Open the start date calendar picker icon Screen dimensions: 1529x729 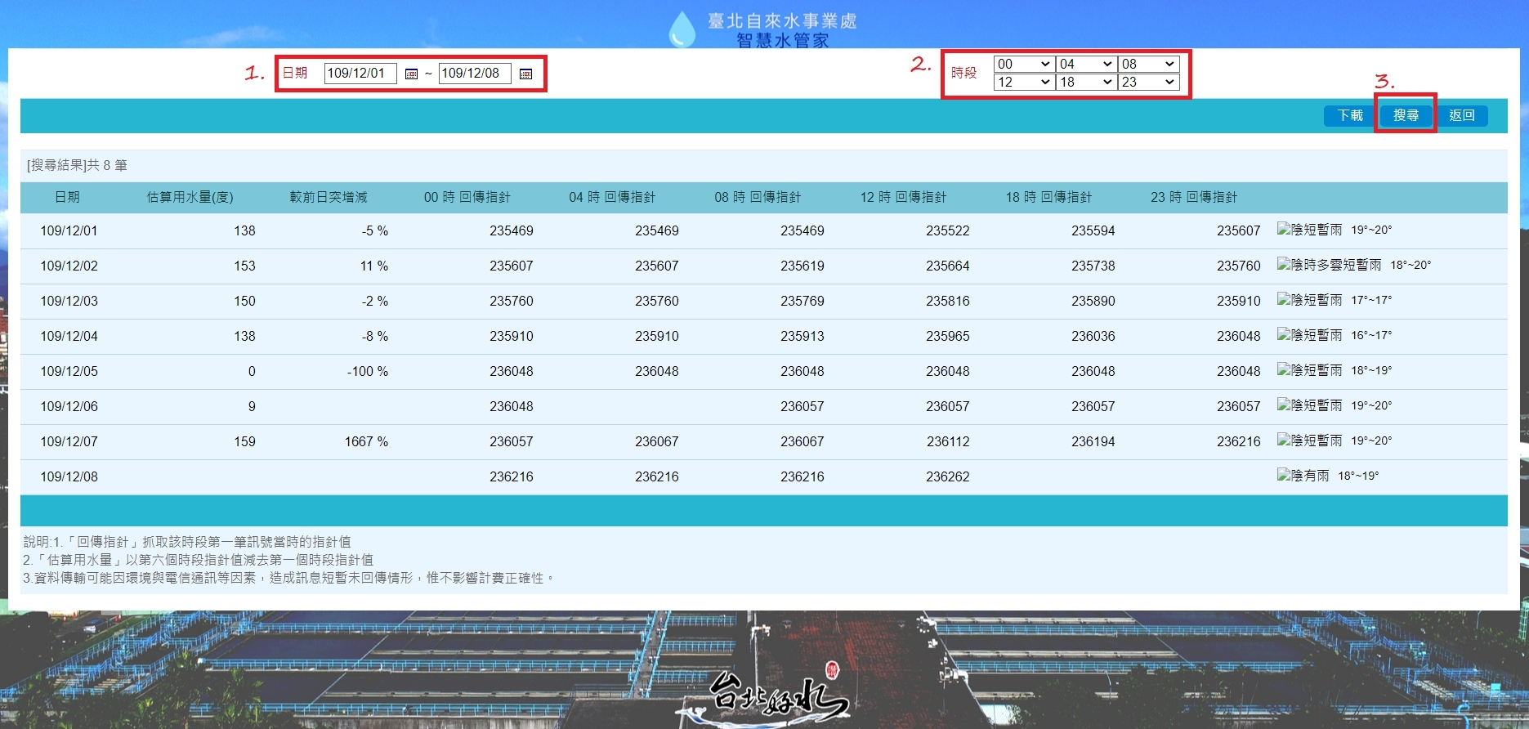point(411,74)
